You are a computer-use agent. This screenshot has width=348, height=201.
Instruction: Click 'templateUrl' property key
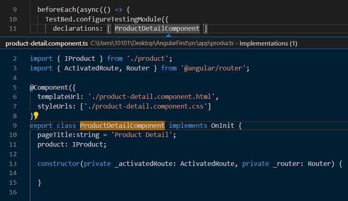point(59,97)
